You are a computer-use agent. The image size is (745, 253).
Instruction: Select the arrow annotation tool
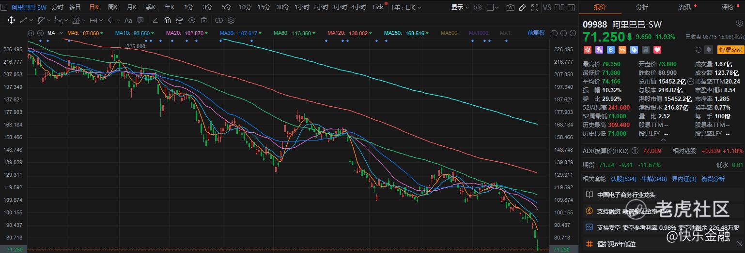tap(111, 20)
